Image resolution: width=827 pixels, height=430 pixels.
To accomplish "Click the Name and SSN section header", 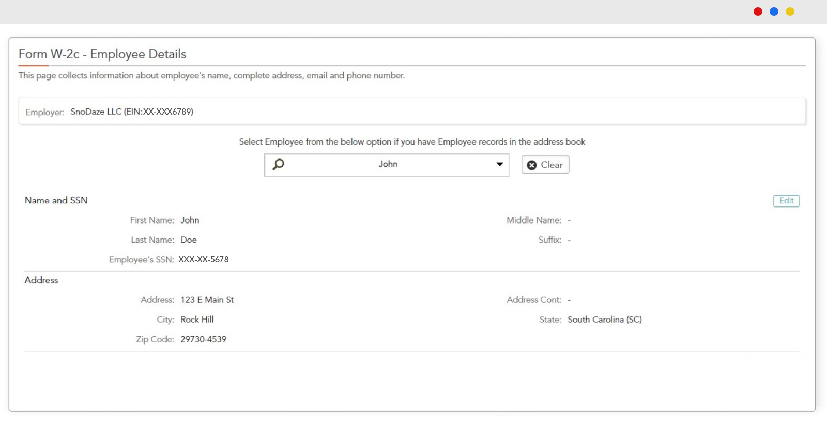I will (56, 200).
